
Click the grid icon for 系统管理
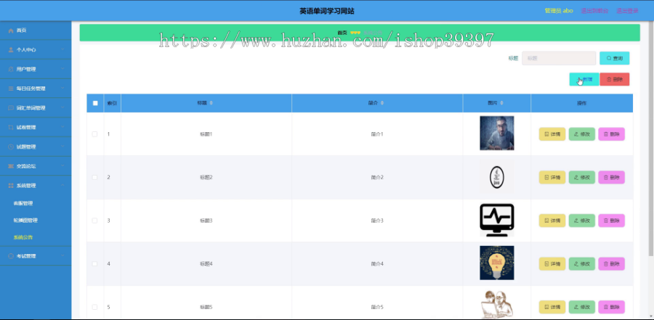point(11,186)
